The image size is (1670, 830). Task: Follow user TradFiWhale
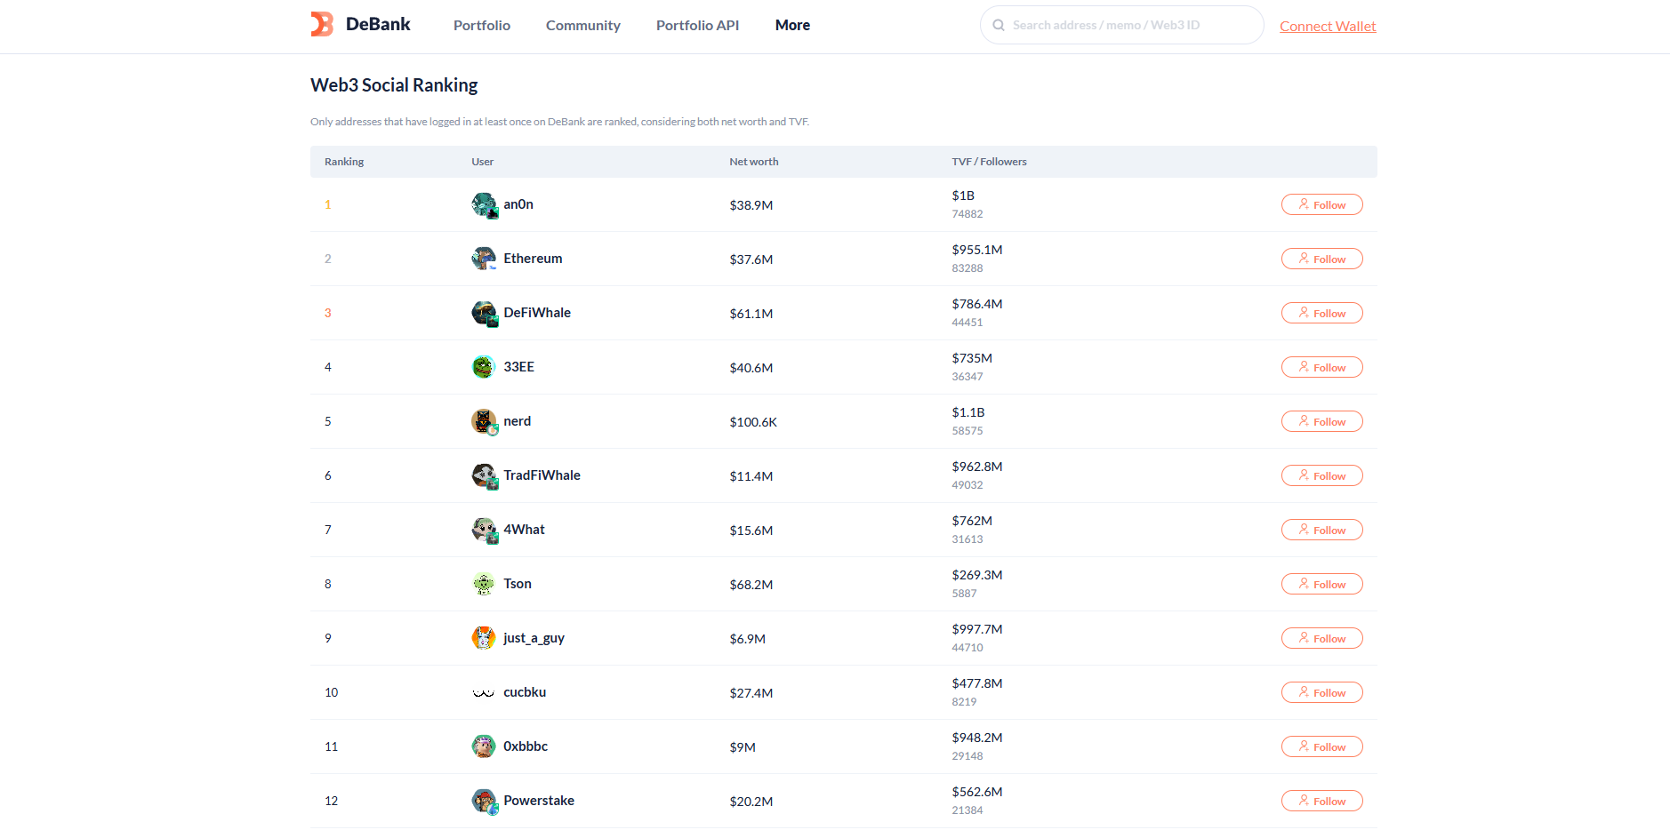click(1322, 475)
